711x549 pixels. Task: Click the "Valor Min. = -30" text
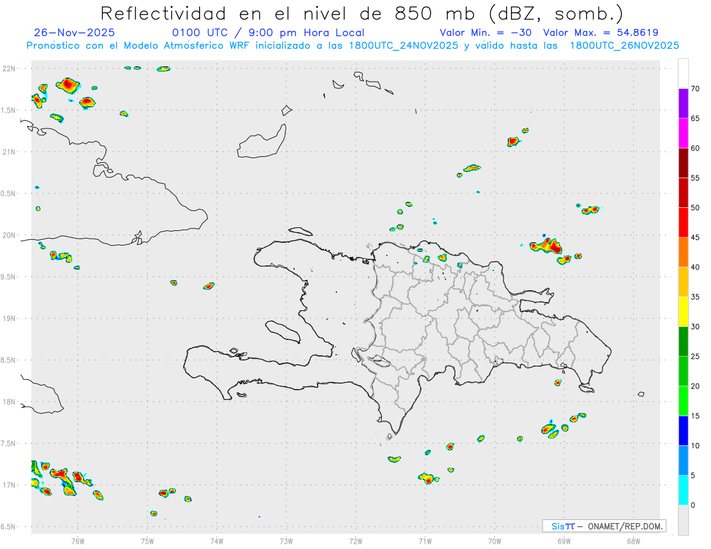tap(486, 33)
